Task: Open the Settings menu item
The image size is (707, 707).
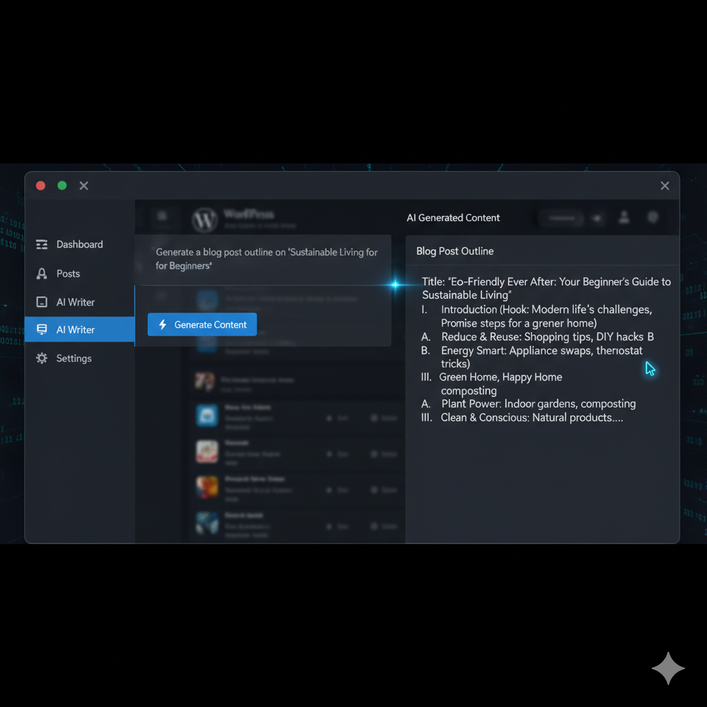Action: [73, 358]
